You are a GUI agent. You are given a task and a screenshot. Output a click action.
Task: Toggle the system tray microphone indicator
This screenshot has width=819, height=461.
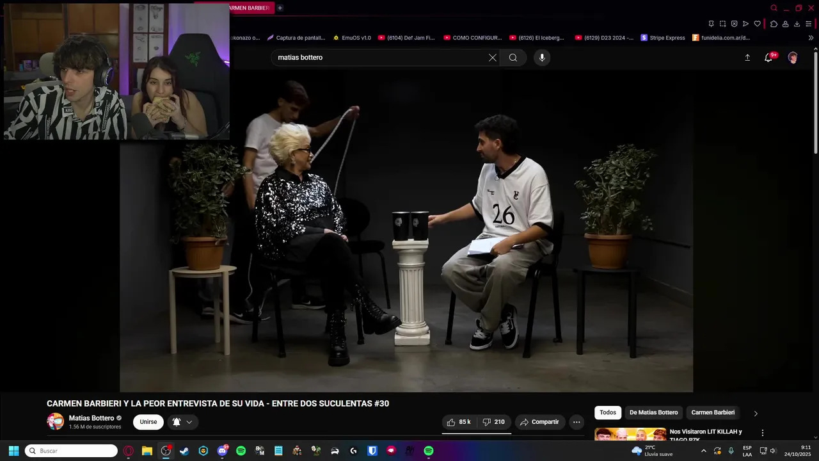(731, 451)
